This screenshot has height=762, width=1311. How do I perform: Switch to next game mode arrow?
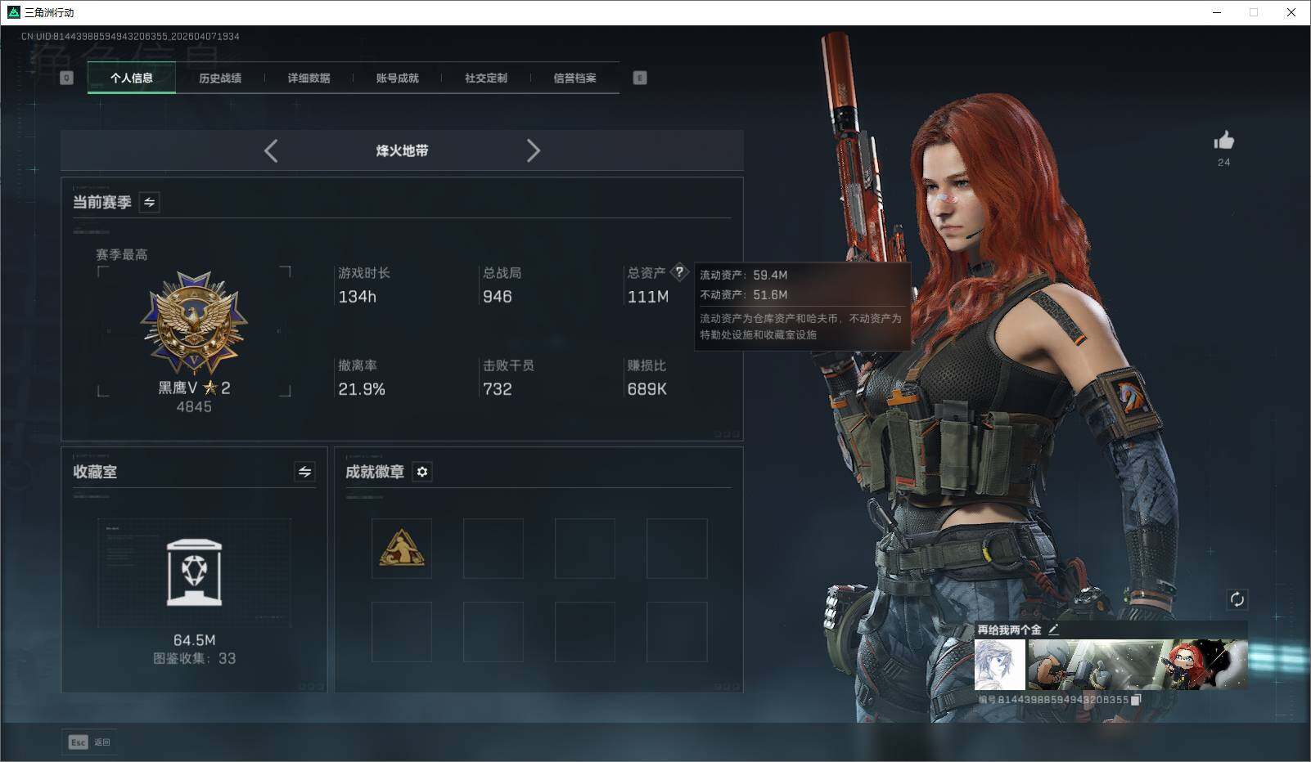(x=534, y=150)
